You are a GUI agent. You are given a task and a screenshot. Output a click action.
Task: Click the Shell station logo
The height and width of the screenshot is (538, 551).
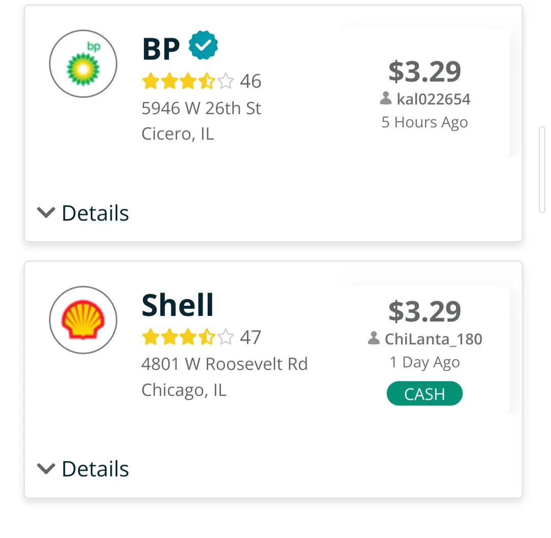click(83, 320)
